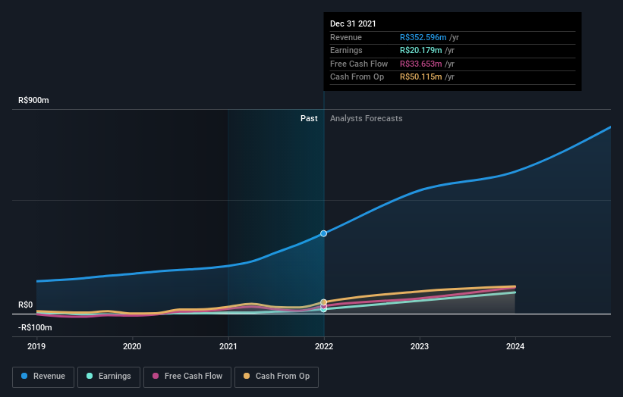This screenshot has width=623, height=397.
Task: Click the R$352.596m revenue value
Action: tap(423, 37)
